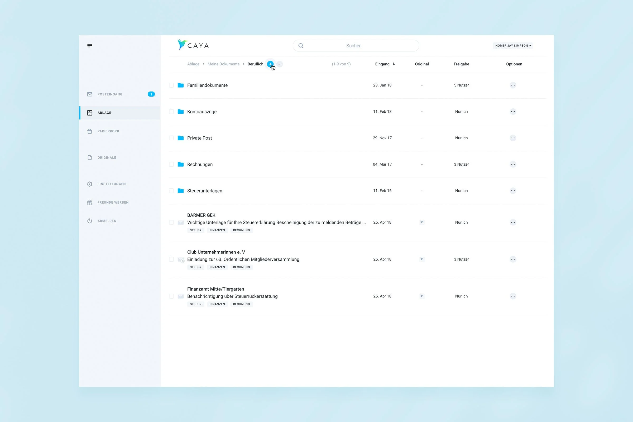Select the Rechnungen row checkbox
This screenshot has width=633, height=422.
click(x=171, y=164)
